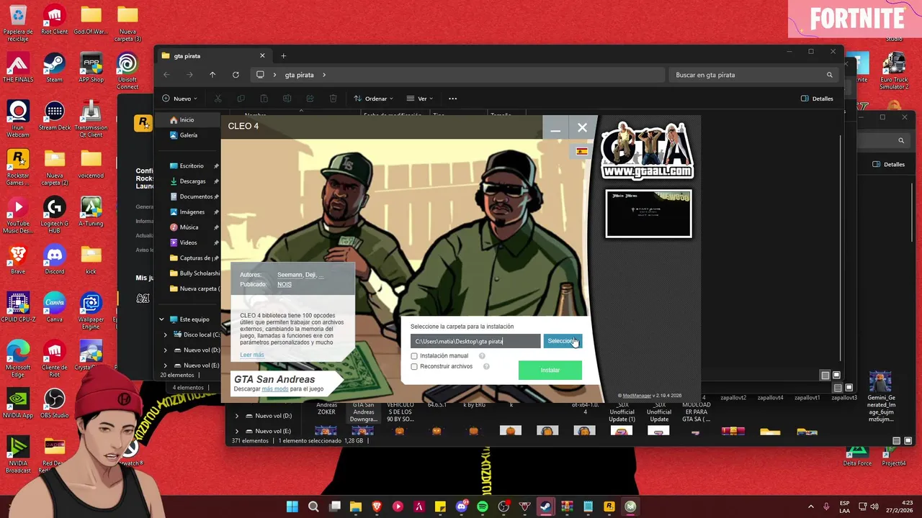This screenshot has height=518, width=922.
Task: Click the Buscar en gta pirata search box
Action: [x=753, y=75]
